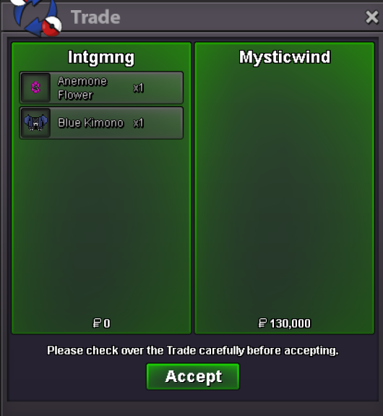Click the Anemone Flower x1 quantity
The image size is (383, 416).
point(138,88)
